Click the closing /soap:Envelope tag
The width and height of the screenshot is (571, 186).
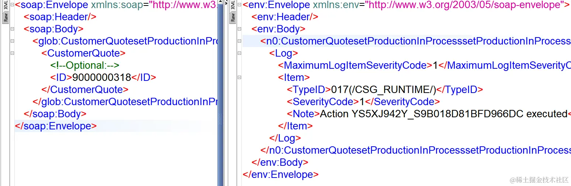click(x=56, y=126)
